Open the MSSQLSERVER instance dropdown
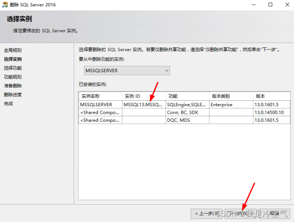The height and width of the screenshot is (222, 294). [127, 71]
